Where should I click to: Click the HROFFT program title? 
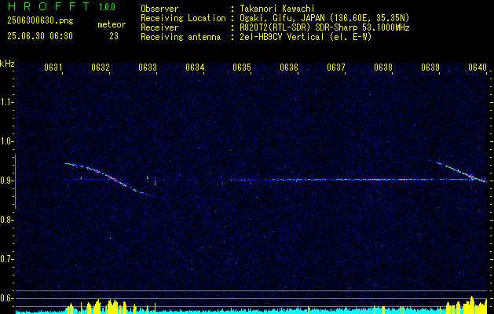click(49, 6)
